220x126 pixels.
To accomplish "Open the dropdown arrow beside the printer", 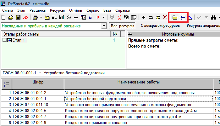I will pyautogui.click(x=41, y=17).
